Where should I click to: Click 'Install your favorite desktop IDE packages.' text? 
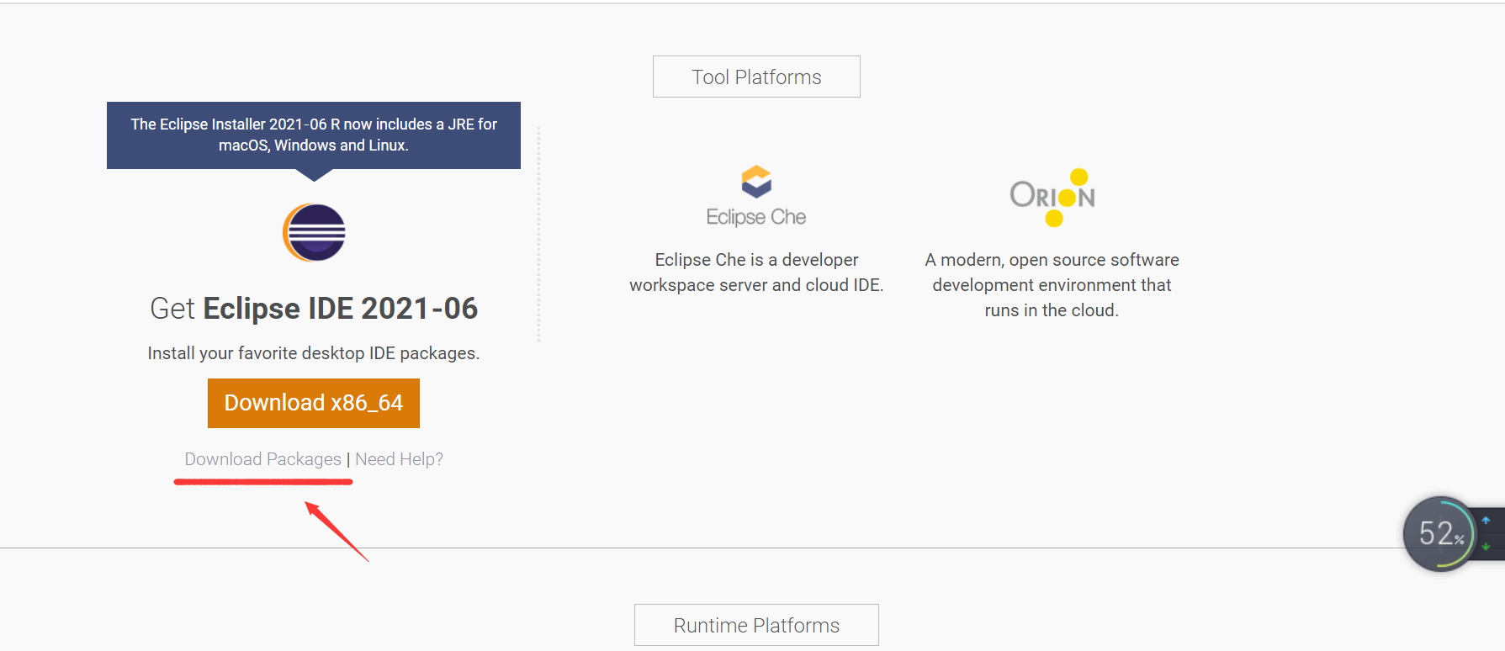(314, 353)
